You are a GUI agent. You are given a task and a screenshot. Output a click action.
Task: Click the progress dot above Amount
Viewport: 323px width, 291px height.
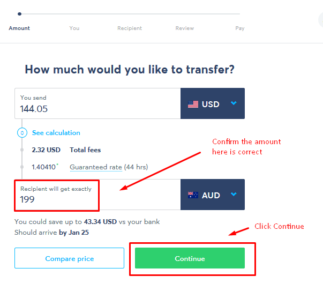19,13
